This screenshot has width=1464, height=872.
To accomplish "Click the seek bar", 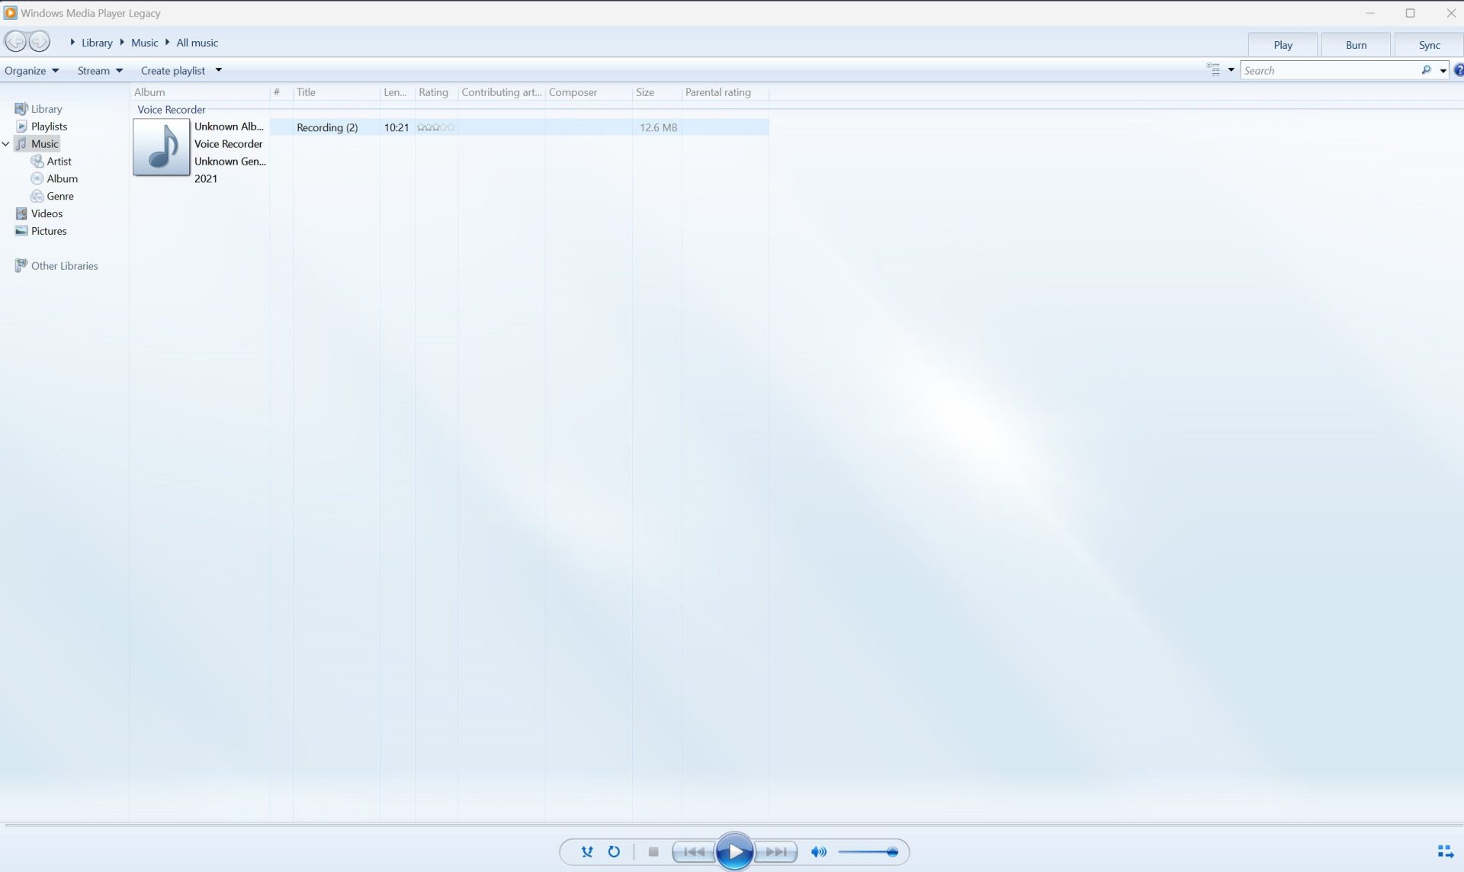I will [732, 825].
